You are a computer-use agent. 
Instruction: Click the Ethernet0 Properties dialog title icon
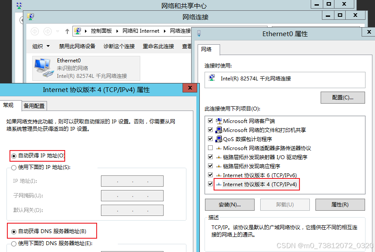[x=199, y=34]
